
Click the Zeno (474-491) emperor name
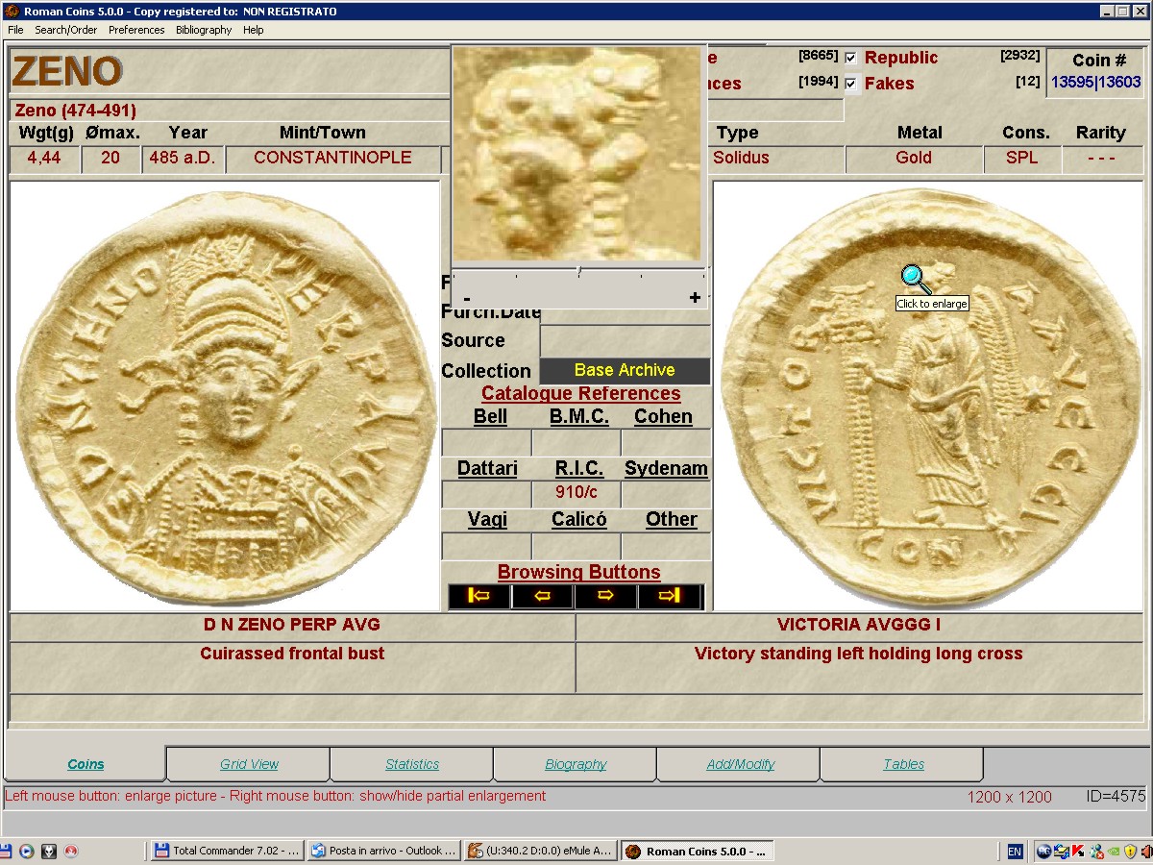(x=76, y=111)
